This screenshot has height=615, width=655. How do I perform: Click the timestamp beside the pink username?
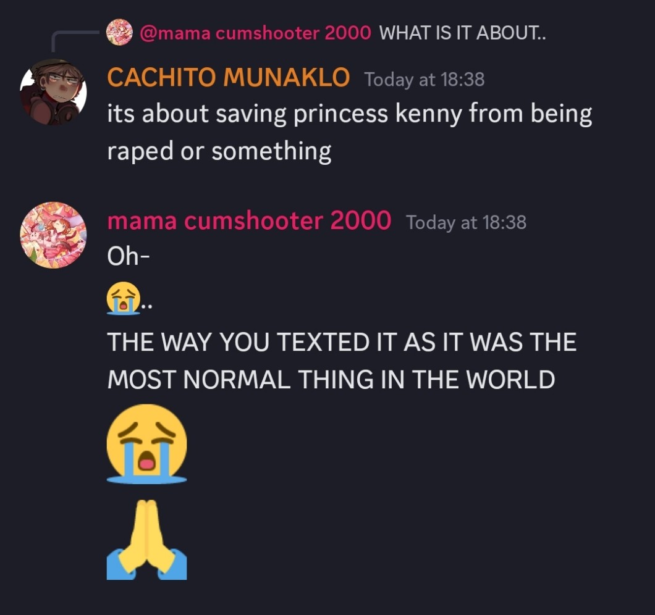(466, 222)
